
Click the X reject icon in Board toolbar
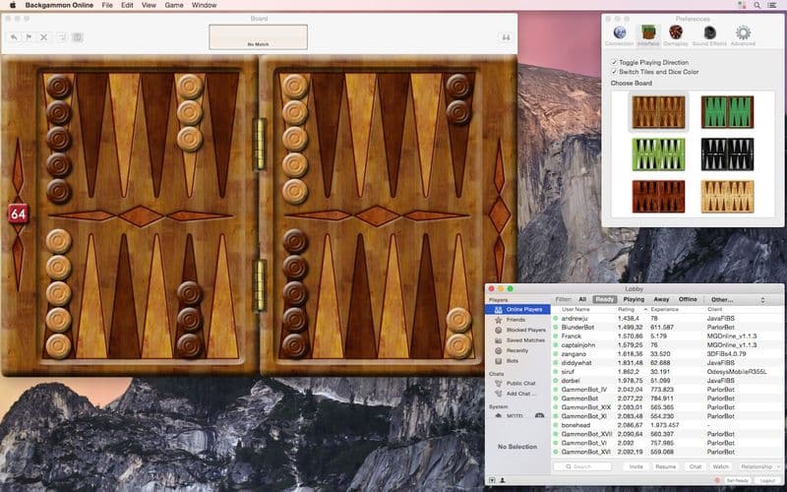(x=43, y=37)
